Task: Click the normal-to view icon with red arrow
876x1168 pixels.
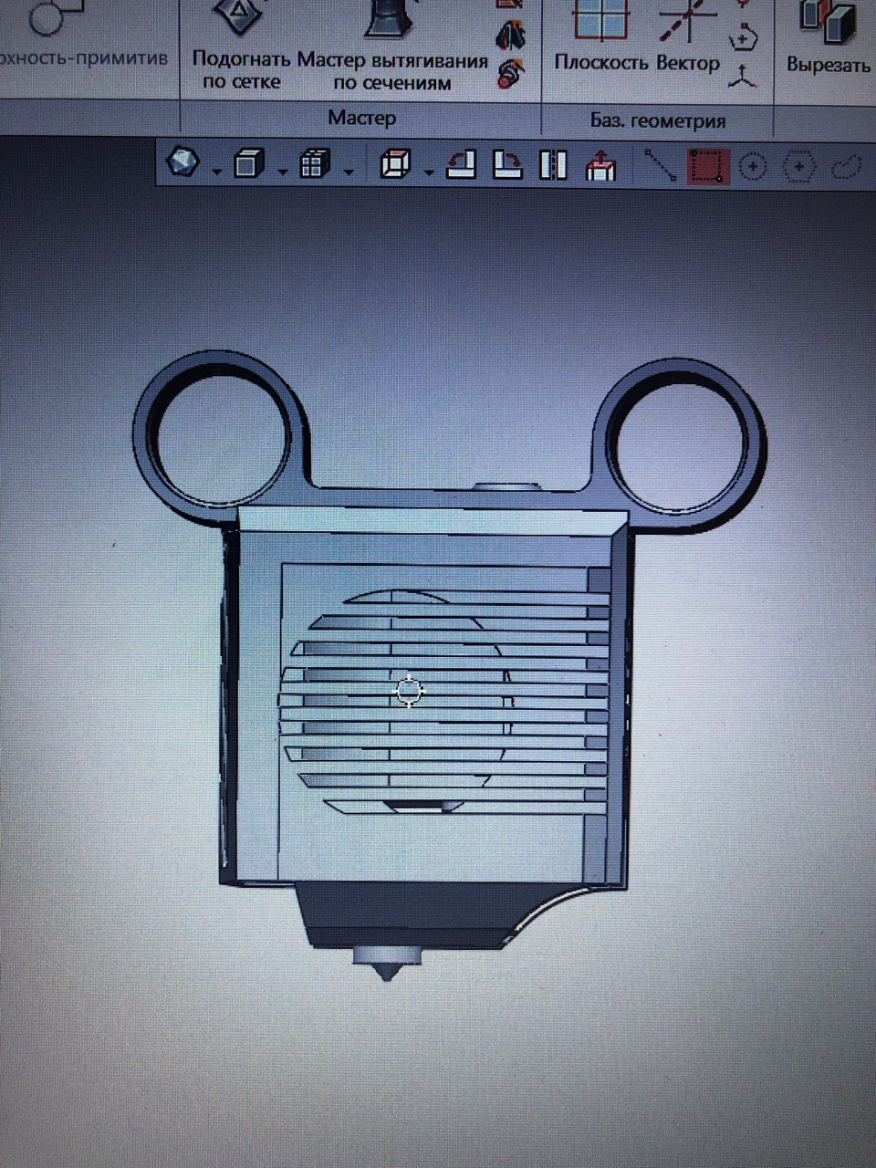Action: (600, 167)
